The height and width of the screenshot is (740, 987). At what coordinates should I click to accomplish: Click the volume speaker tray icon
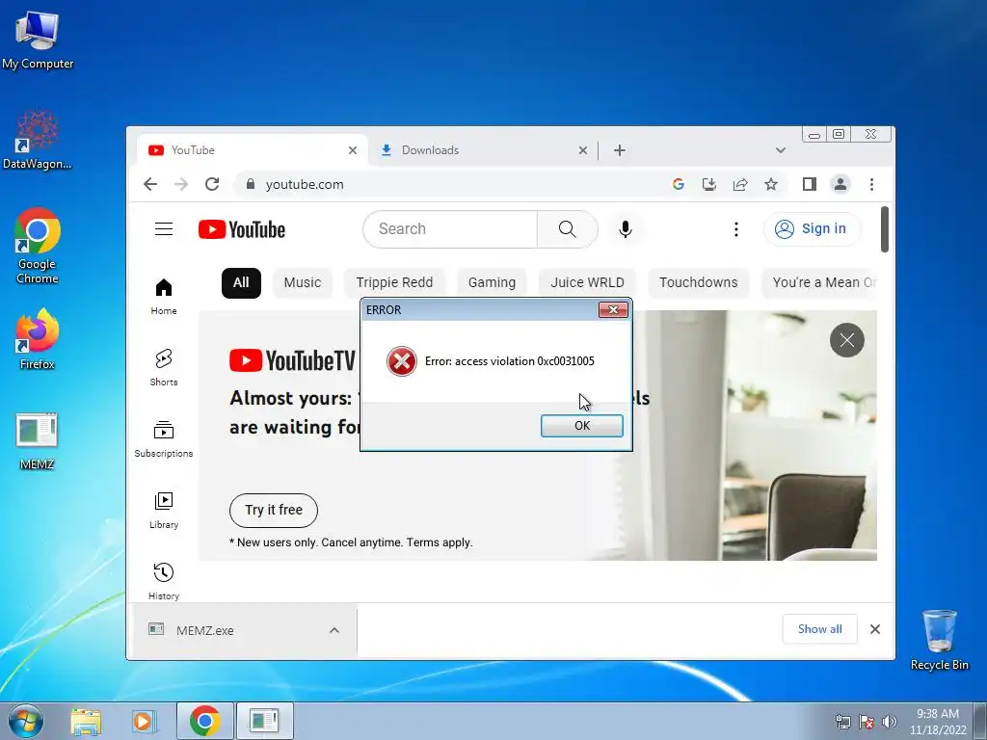(889, 722)
